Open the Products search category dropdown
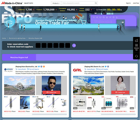This screenshot has width=140, height=120. point(56,3)
